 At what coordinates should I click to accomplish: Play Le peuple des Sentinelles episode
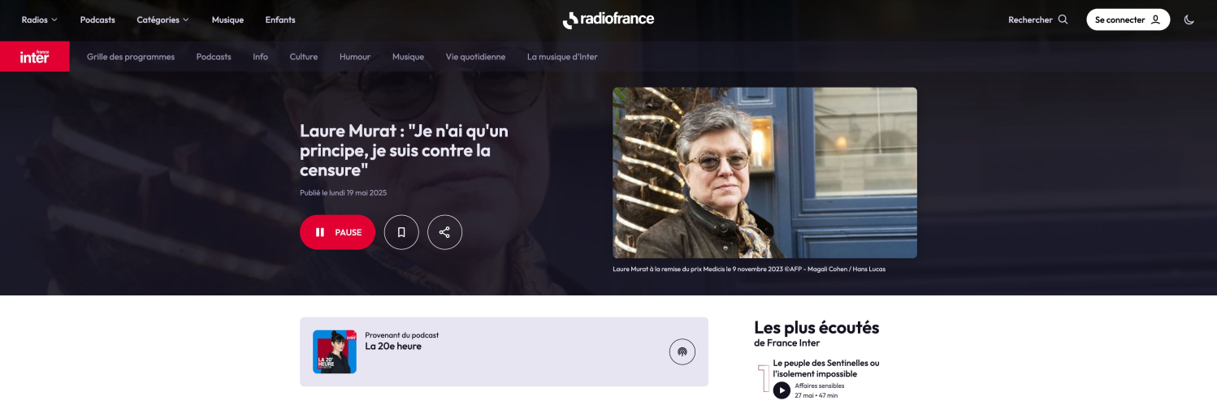(x=782, y=390)
